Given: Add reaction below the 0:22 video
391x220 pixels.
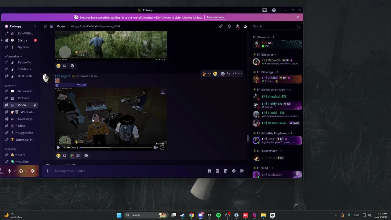Looking at the screenshot, I should point(86,156).
